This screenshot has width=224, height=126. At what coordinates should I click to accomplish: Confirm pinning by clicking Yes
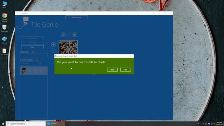112,70
